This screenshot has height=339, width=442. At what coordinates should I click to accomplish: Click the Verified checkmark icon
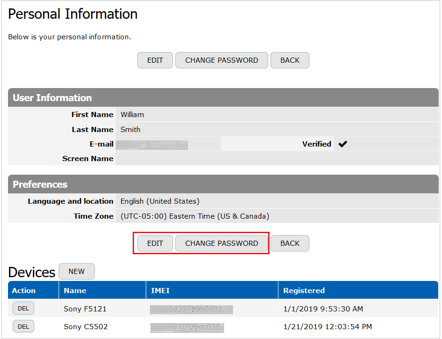(343, 144)
